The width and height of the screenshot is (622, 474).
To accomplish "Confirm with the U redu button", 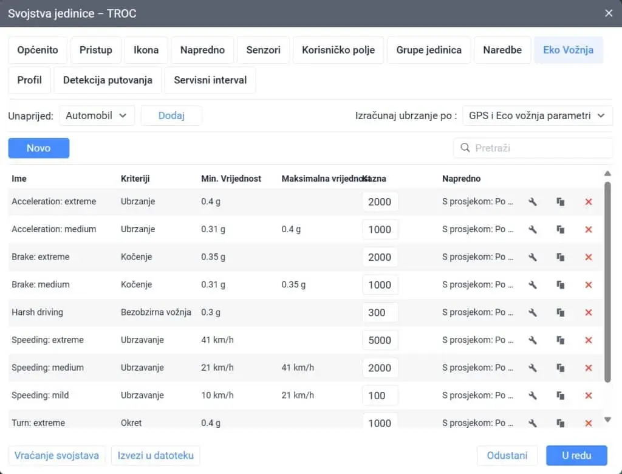I will click(576, 455).
